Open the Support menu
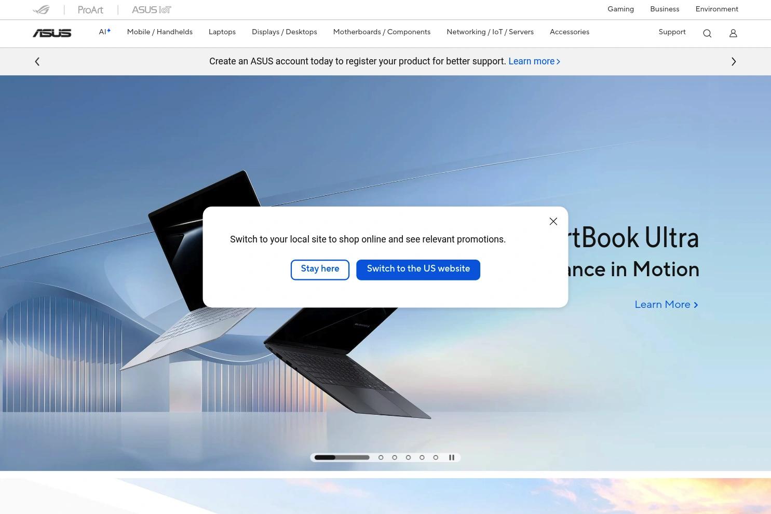The width and height of the screenshot is (771, 514). [672, 32]
